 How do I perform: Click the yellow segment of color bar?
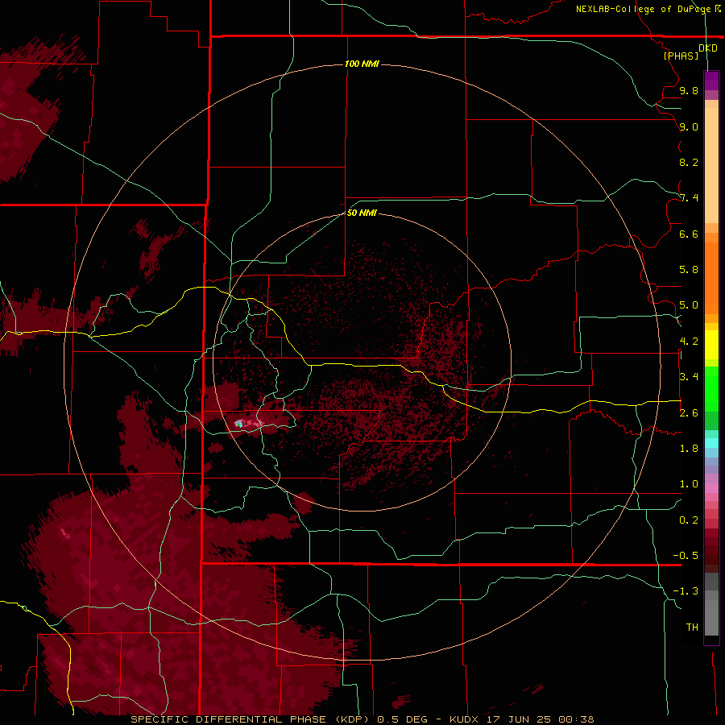[x=711, y=345]
